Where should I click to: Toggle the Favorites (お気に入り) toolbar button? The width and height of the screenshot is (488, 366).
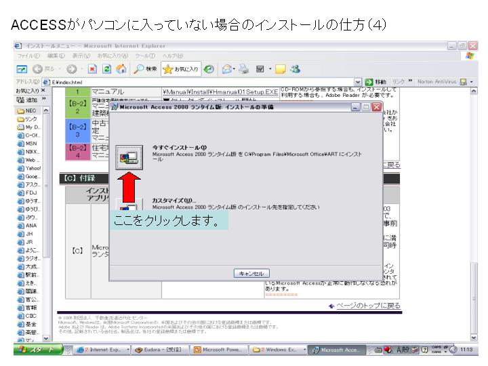click(180, 68)
